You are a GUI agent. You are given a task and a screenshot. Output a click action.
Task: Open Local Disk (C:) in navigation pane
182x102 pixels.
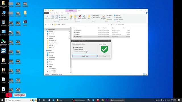click(x=52, y=69)
